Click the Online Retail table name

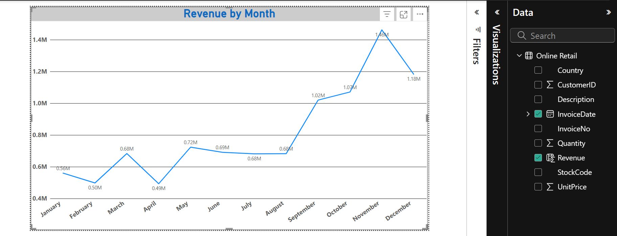[x=556, y=56]
